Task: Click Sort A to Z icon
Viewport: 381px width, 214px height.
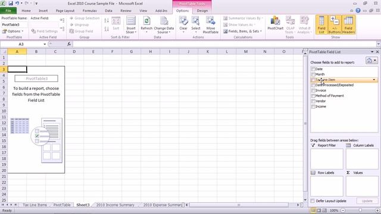Action: coord(107,21)
